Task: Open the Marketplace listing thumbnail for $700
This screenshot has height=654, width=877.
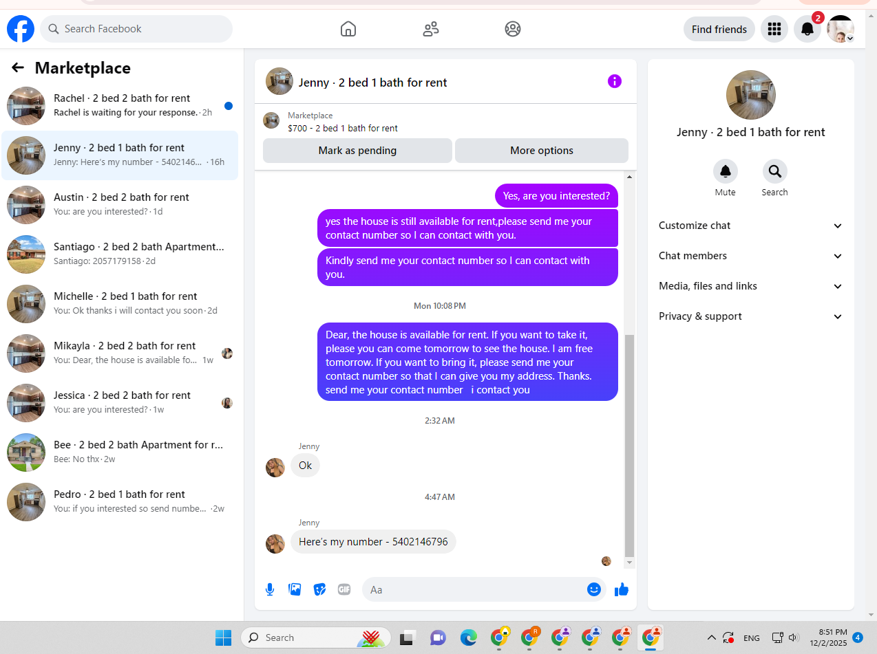Action: pos(271,120)
